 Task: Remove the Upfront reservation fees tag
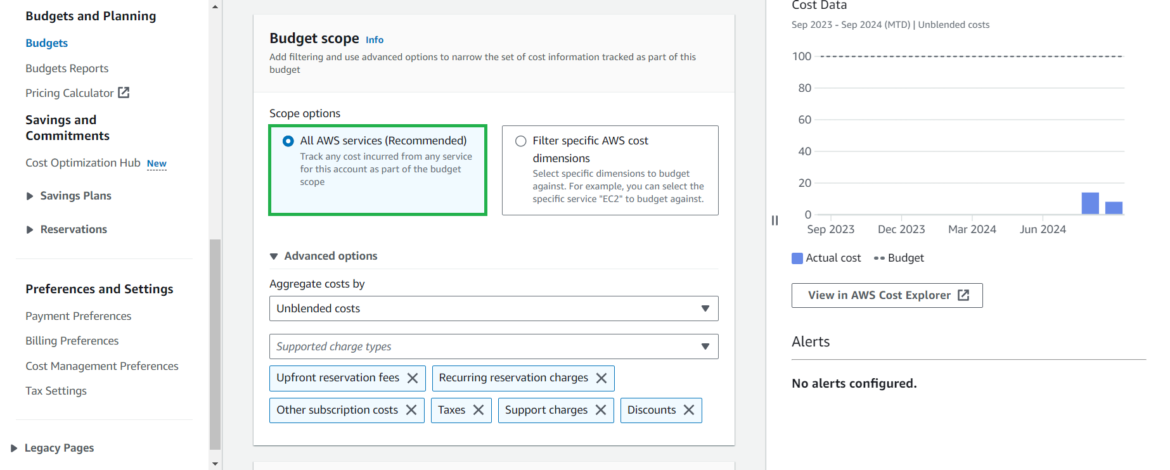point(413,378)
